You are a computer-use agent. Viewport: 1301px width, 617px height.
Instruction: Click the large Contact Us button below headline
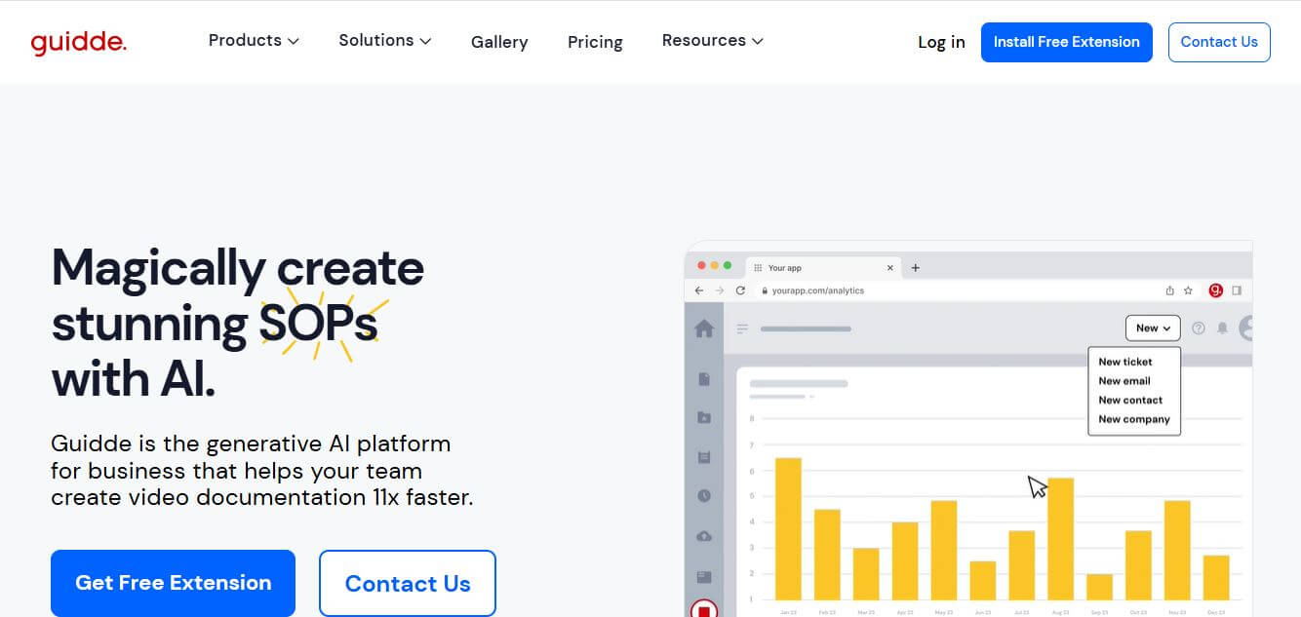click(x=408, y=583)
